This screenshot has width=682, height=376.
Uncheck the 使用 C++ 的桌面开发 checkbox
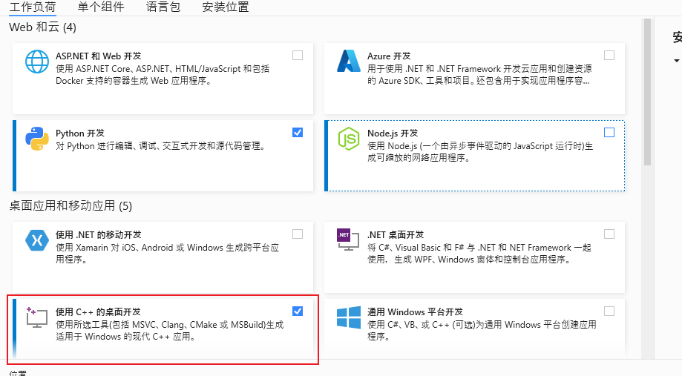(x=298, y=311)
